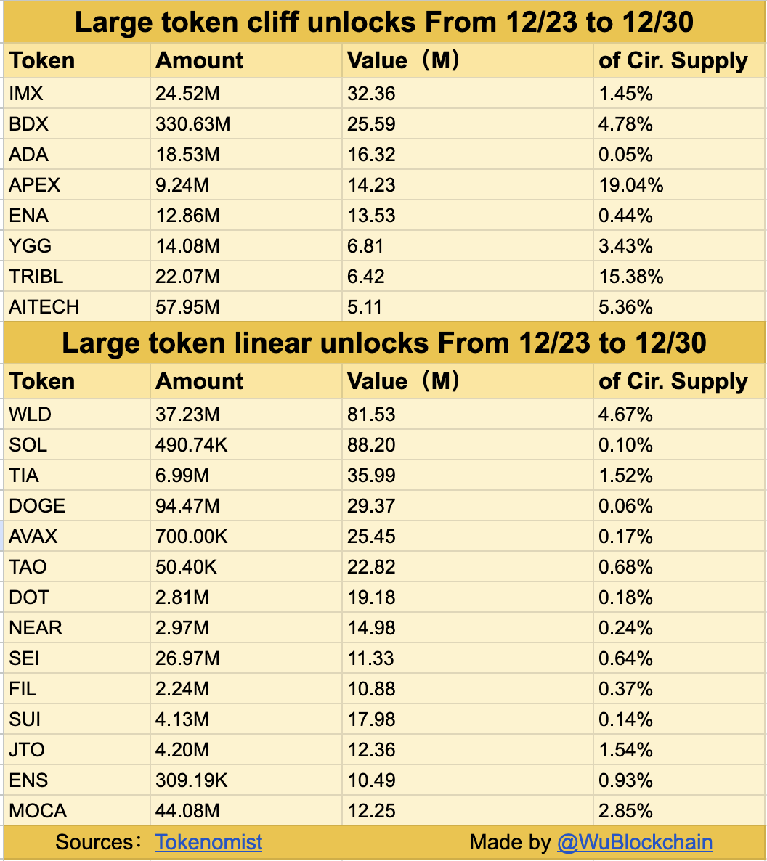Image resolution: width=767 pixels, height=861 pixels.
Task: Open the @WuBlockchain link
Action: 634,842
